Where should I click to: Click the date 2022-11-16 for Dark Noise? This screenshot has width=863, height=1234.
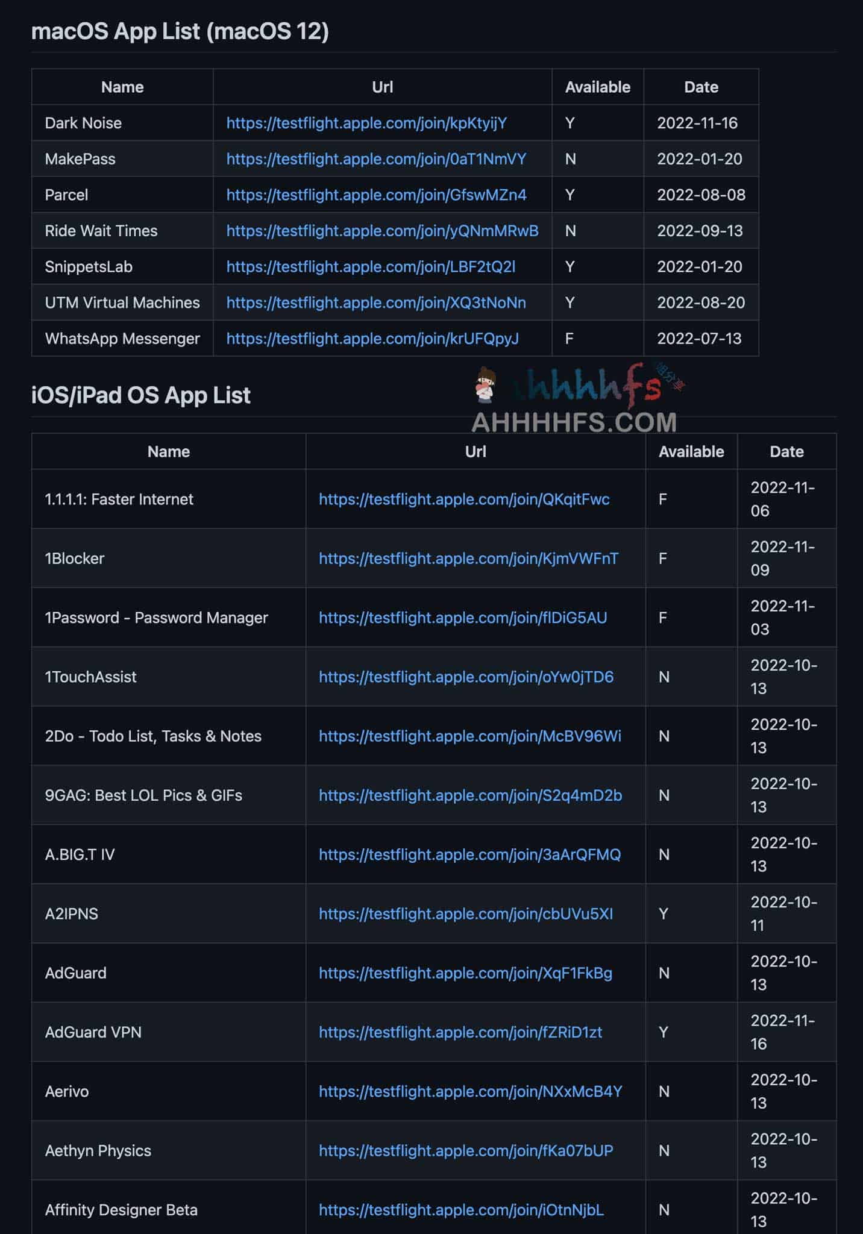[697, 123]
